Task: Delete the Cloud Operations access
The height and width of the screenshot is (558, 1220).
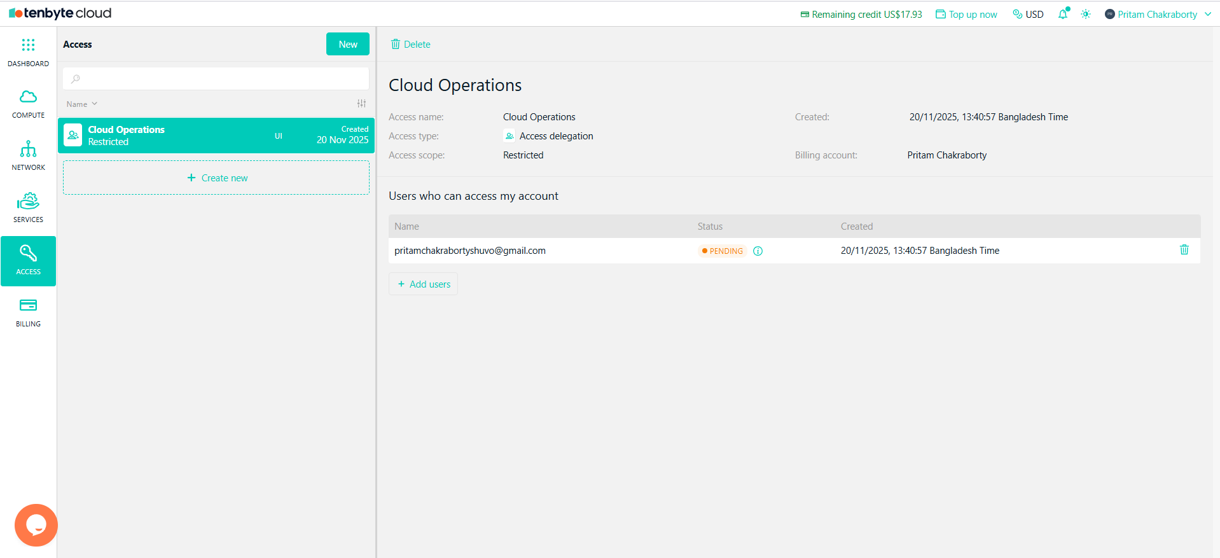Action: pos(411,44)
